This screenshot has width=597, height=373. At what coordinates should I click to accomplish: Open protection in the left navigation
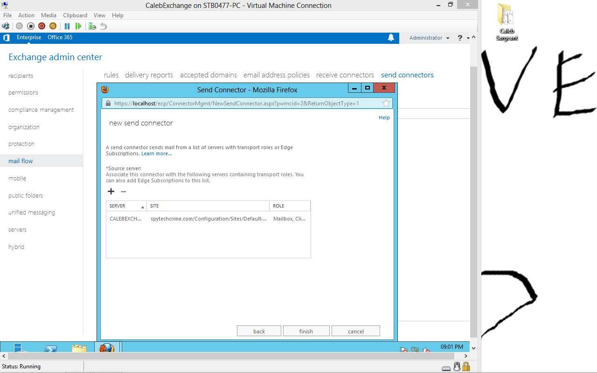pos(21,144)
